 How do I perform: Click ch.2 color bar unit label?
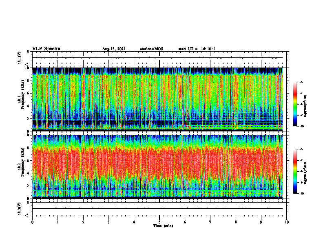pyautogui.click(x=305, y=173)
